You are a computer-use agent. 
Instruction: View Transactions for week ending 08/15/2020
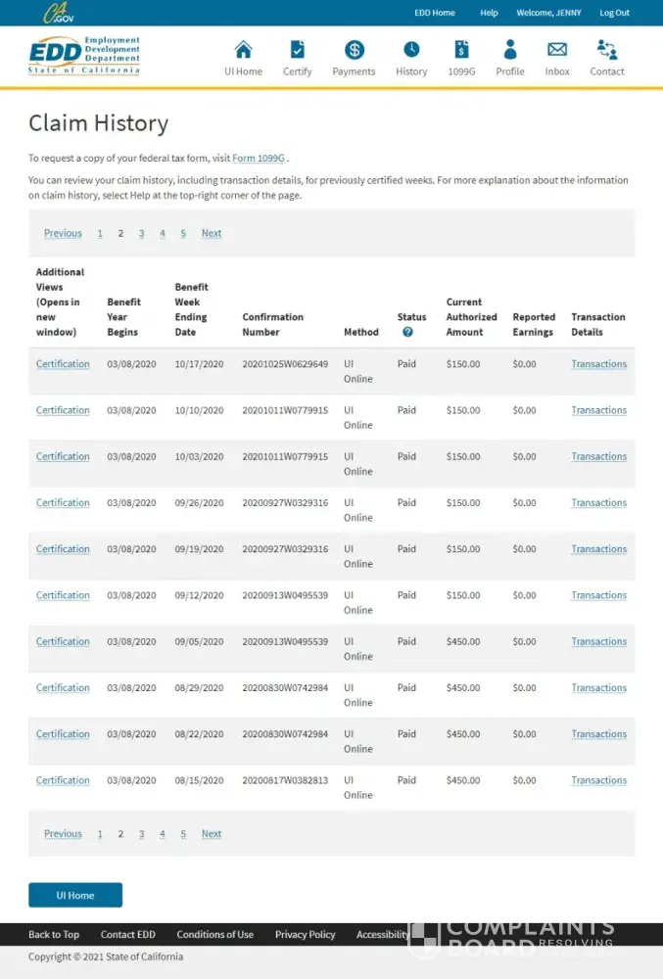click(598, 780)
